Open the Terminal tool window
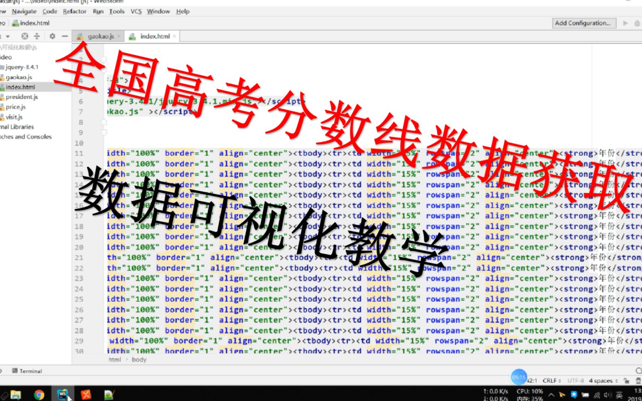 [x=27, y=371]
